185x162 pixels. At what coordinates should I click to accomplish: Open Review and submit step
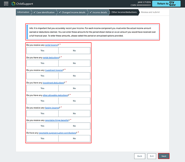(x=150, y=12)
